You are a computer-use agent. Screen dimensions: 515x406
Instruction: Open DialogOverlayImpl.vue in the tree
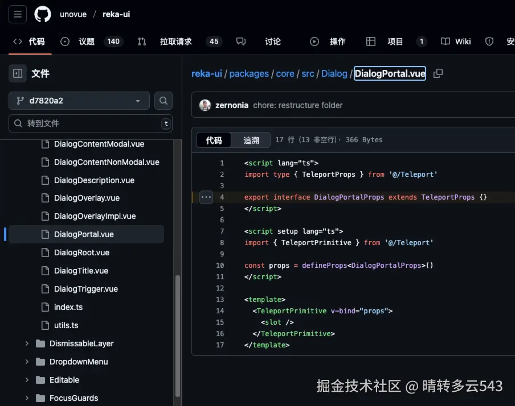point(95,216)
